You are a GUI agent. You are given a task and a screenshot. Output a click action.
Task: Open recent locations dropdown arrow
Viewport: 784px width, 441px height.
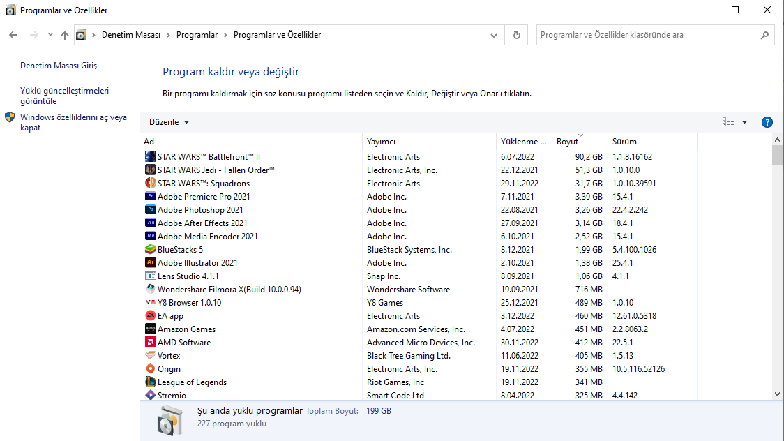click(x=50, y=35)
